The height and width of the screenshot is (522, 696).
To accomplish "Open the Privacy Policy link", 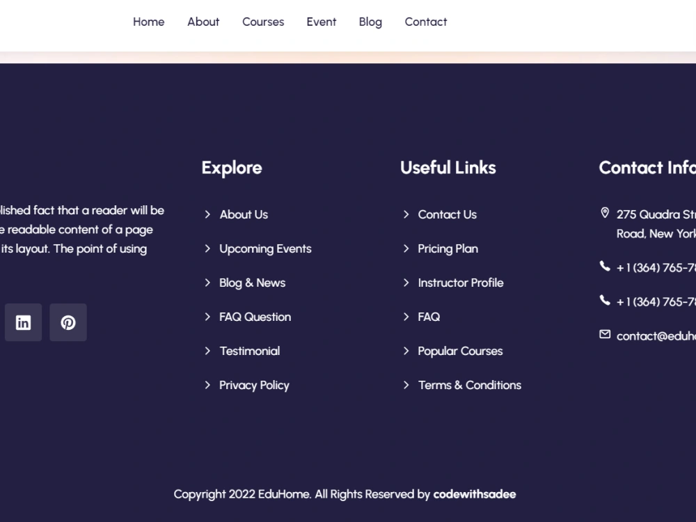I will 254,386.
